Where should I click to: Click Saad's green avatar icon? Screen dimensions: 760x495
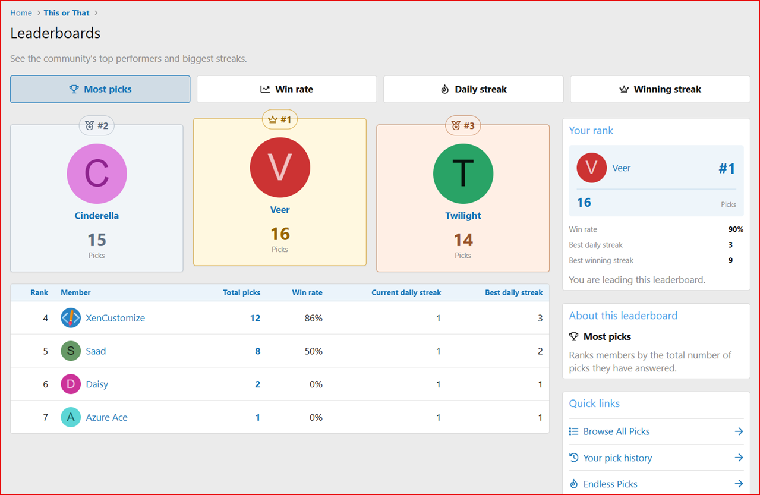coord(71,351)
